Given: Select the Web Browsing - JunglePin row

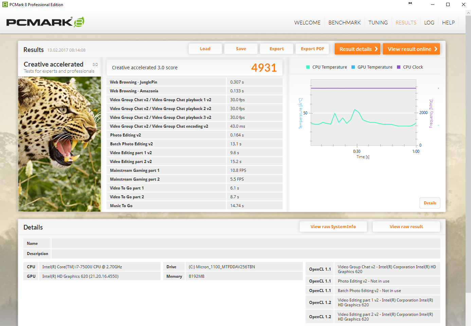Looking at the screenshot, I should click(x=195, y=82).
